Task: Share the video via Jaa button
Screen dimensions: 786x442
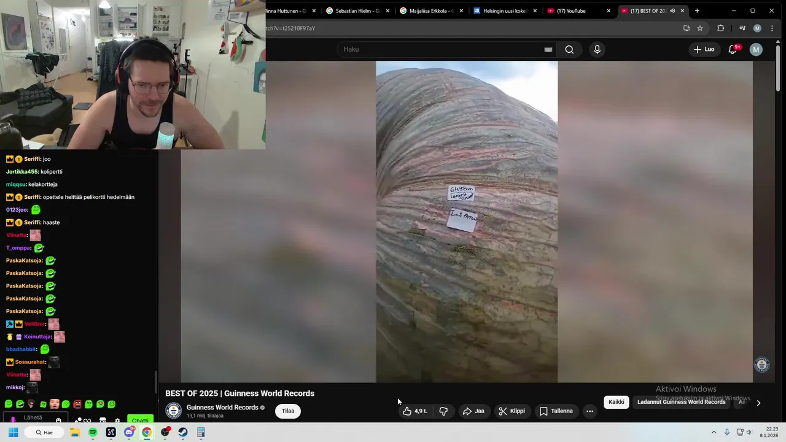Action: 473,411
